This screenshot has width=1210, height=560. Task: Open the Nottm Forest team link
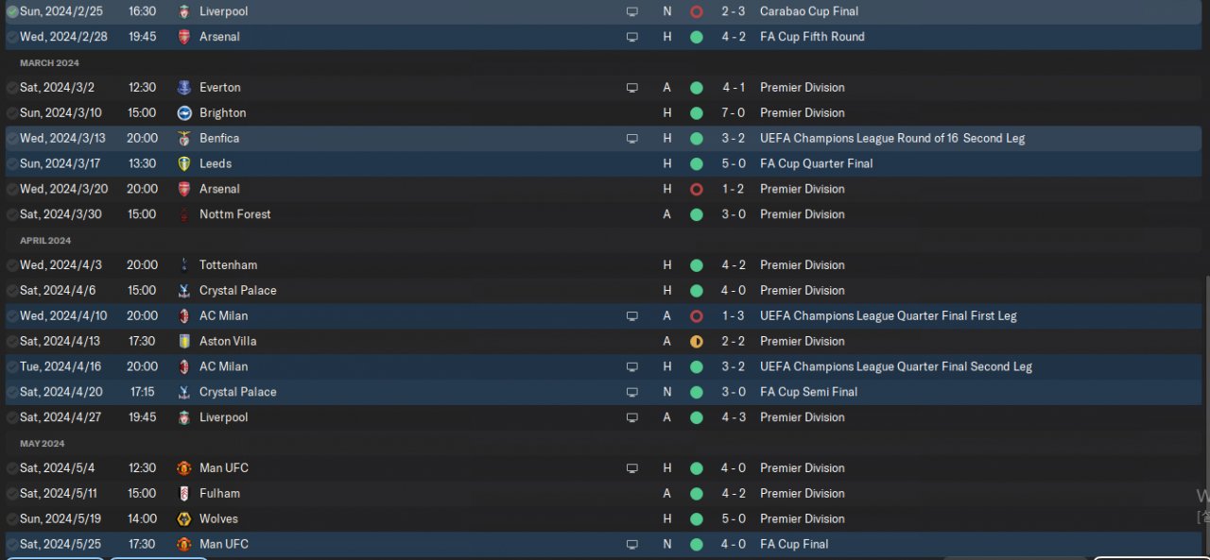pyautogui.click(x=234, y=214)
